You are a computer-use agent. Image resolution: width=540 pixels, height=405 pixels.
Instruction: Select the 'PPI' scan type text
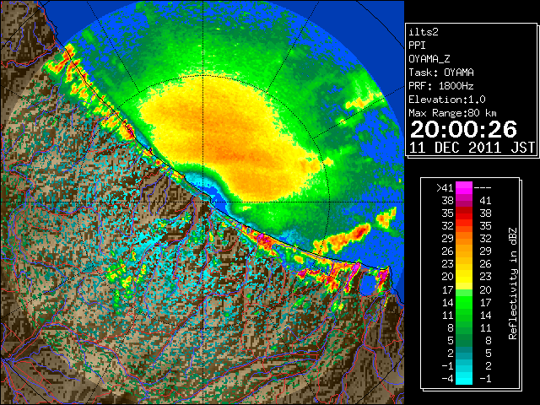point(417,46)
